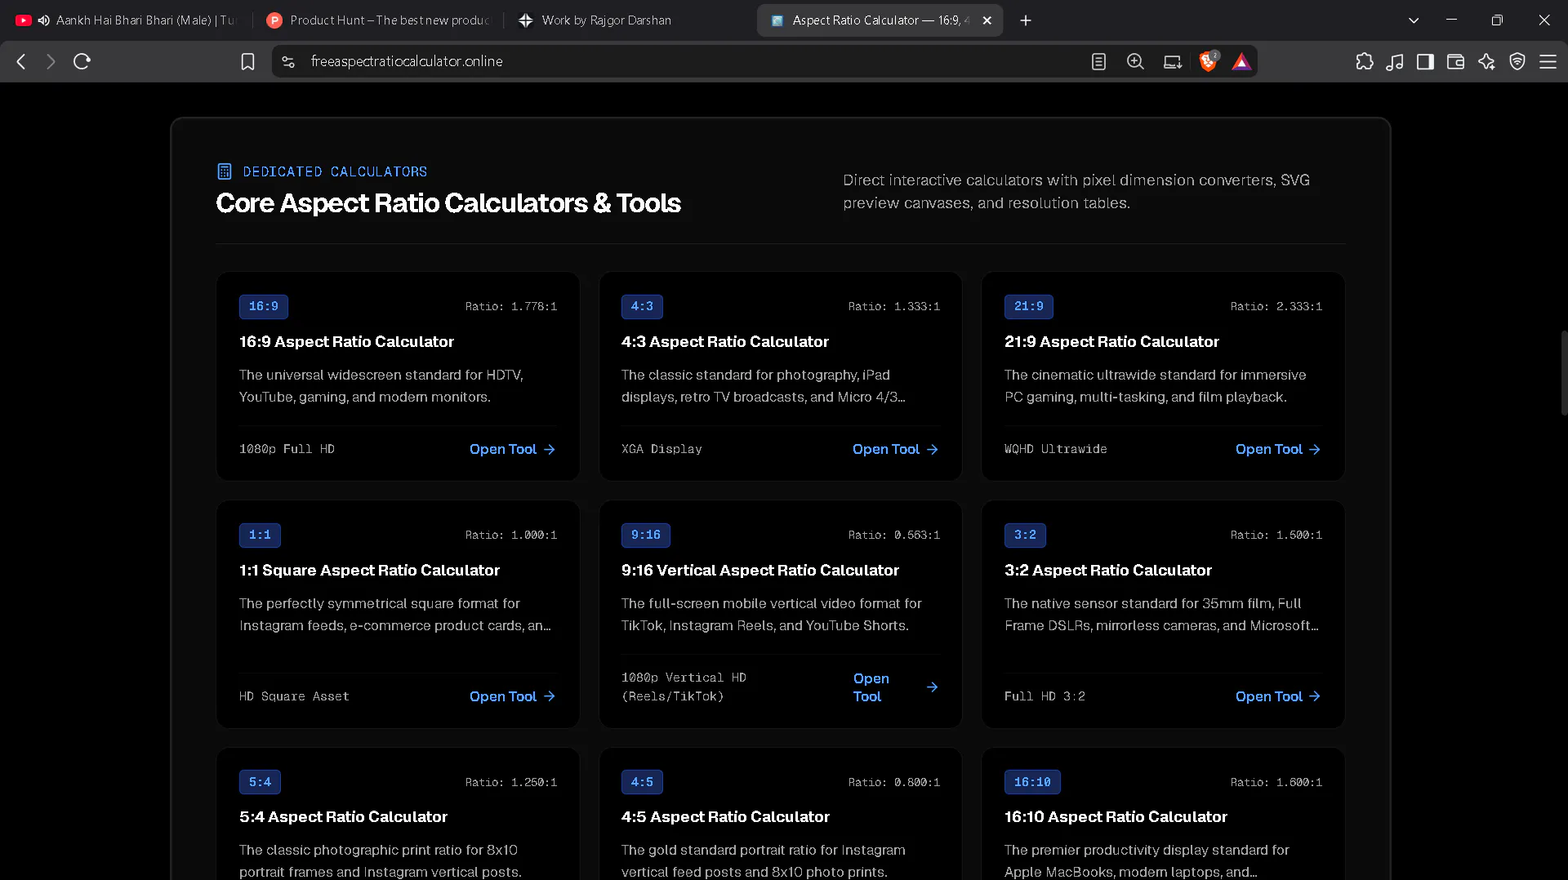Bookmark this page with the bookmark icon
1568x880 pixels.
[247, 61]
